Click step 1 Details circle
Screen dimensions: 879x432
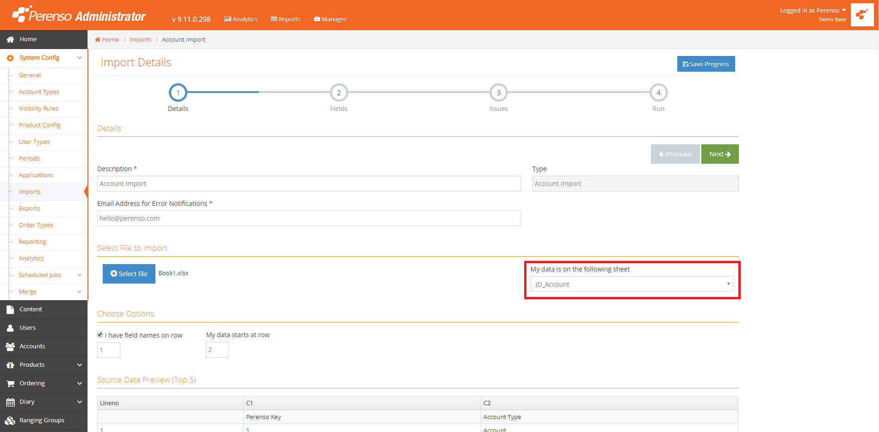pos(178,93)
